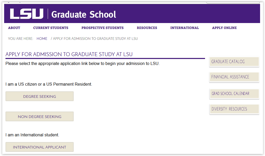Click the 'YOU ARE HERE:' breadcrumb label
Screen dimensions: 265x156
coord(21,39)
